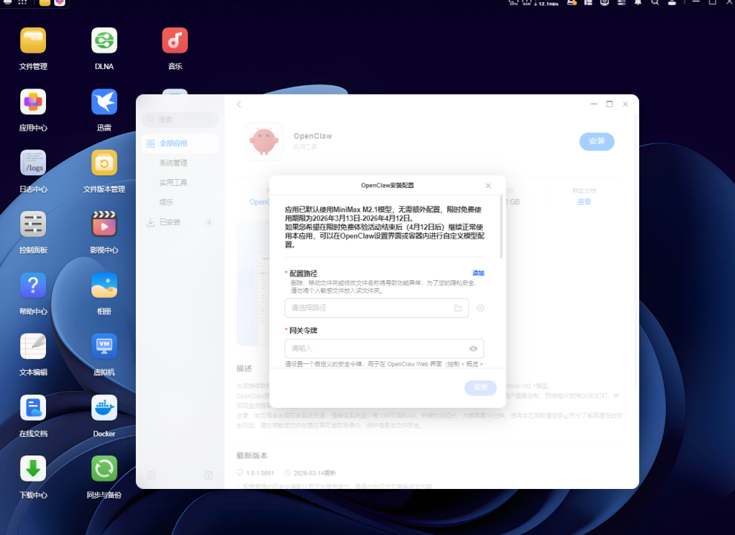
Task: Open the 在线文档 desktop icon
Action: point(33,408)
